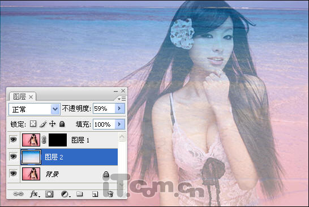This screenshot has height=207, width=309.
Task: Click the link layers icon
Action: click(x=18, y=194)
